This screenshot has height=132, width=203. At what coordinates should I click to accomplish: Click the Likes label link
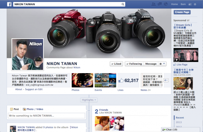tap(121, 90)
